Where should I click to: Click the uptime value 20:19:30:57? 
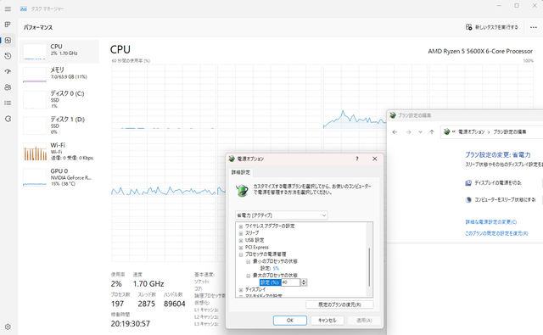[130, 324]
